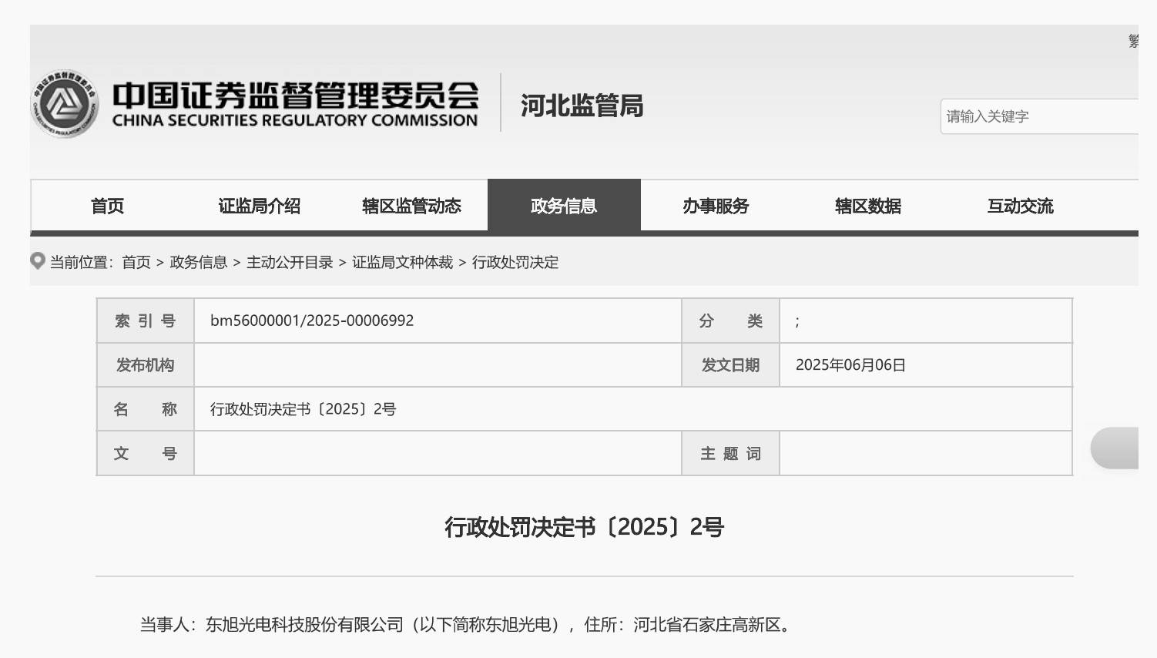Switch to the 互动交流 tab
This screenshot has width=1157, height=658.
(1020, 206)
